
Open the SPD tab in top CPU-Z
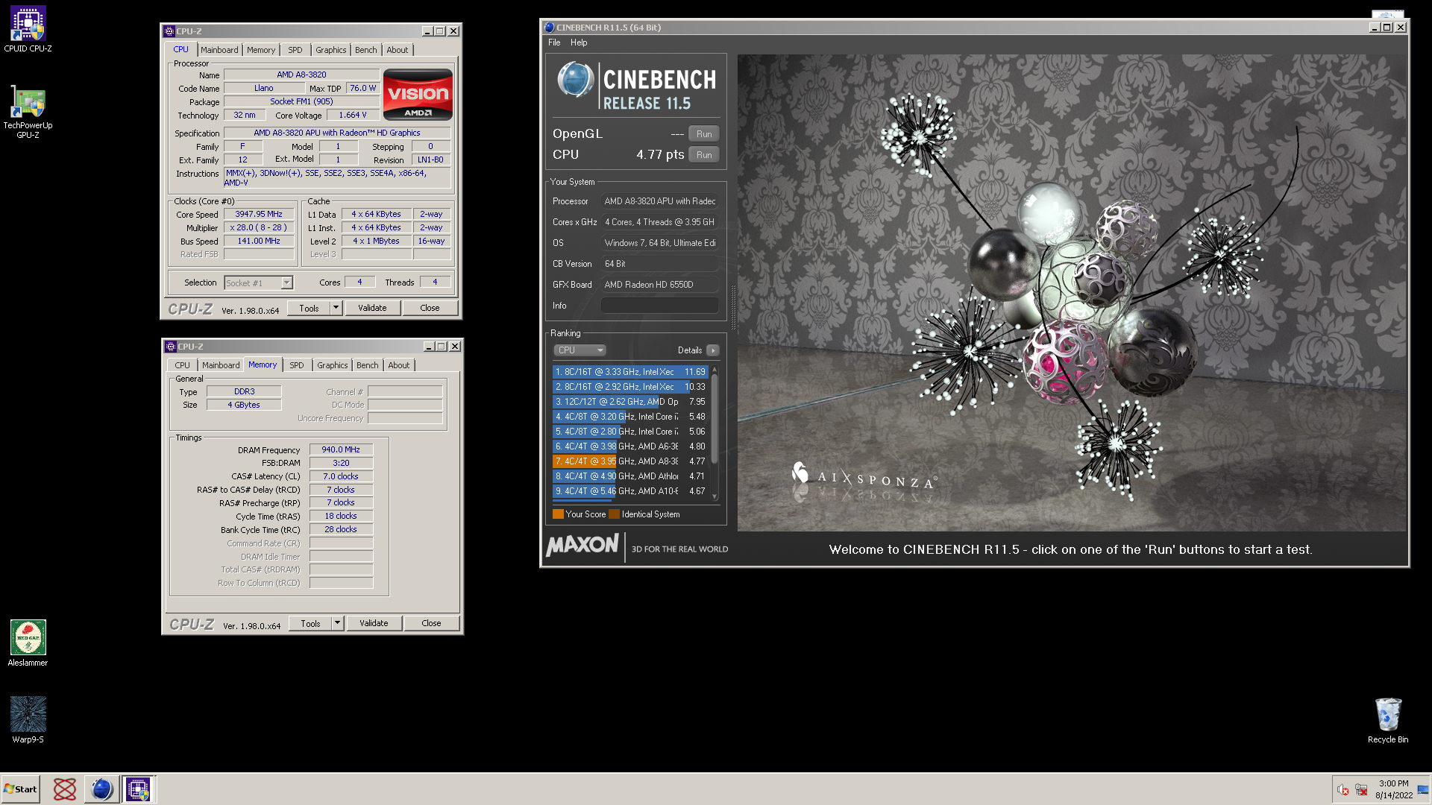tap(295, 50)
